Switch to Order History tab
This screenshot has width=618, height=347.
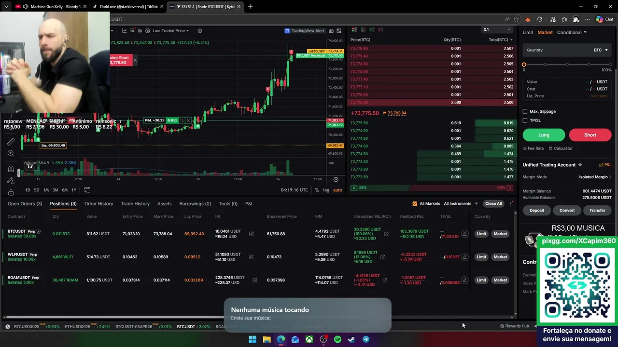coord(98,203)
